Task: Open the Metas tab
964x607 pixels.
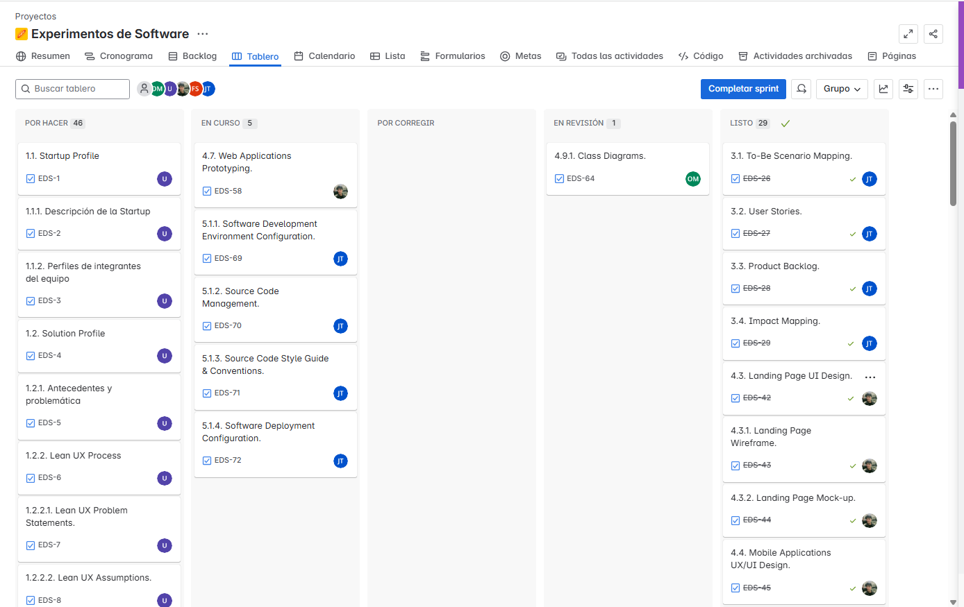Action: pos(521,56)
